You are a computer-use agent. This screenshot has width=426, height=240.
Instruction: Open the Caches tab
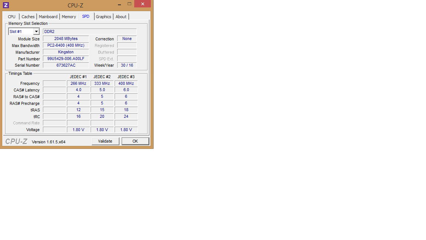click(x=28, y=17)
